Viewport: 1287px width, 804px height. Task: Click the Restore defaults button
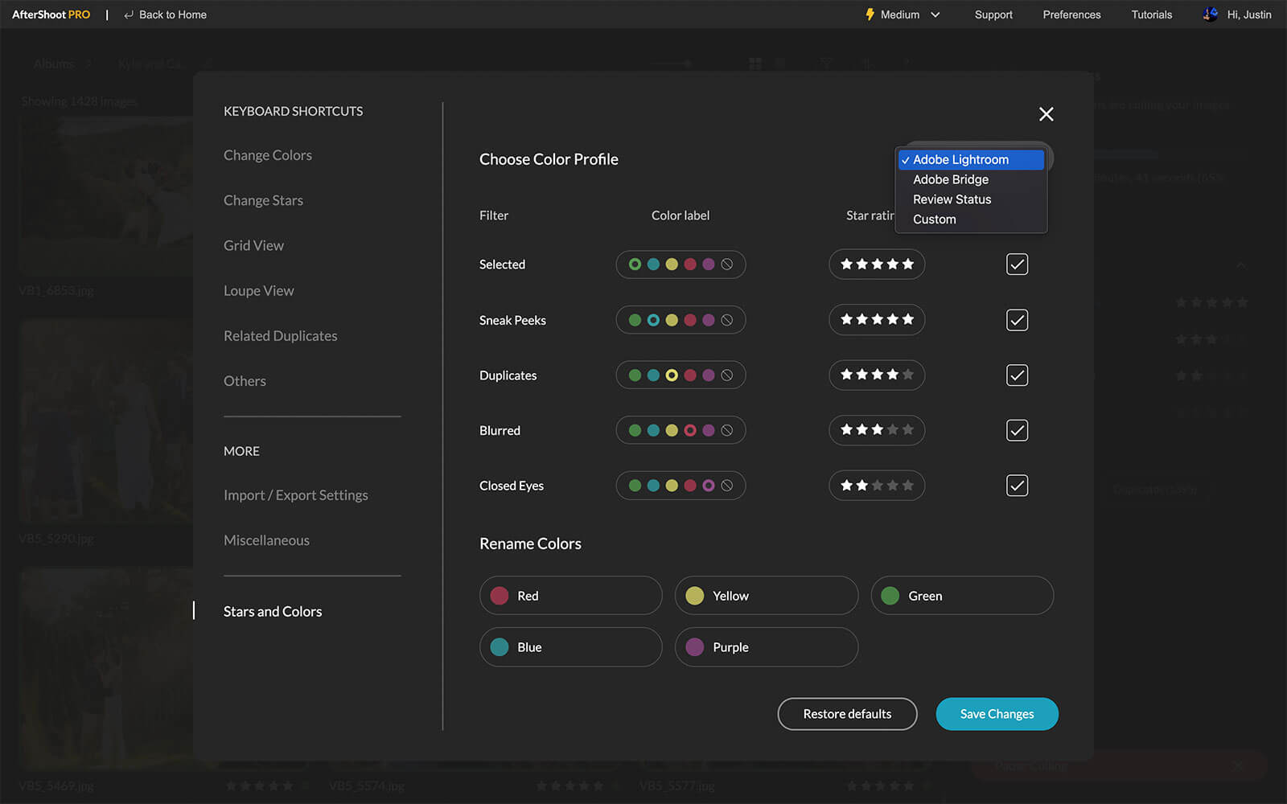[x=847, y=714]
